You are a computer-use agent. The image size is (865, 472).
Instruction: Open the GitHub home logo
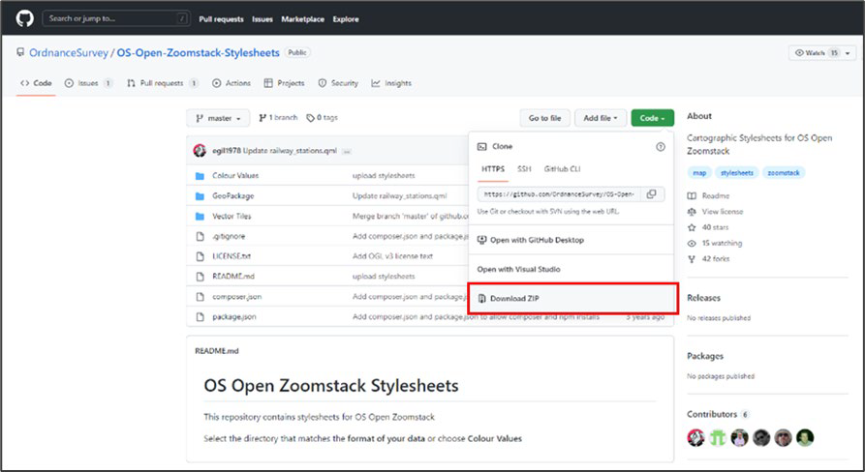coord(25,18)
